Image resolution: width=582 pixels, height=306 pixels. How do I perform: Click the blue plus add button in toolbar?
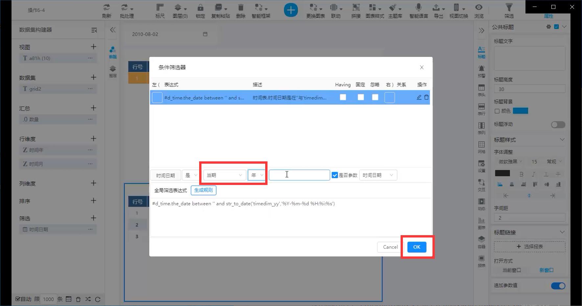tap(291, 10)
